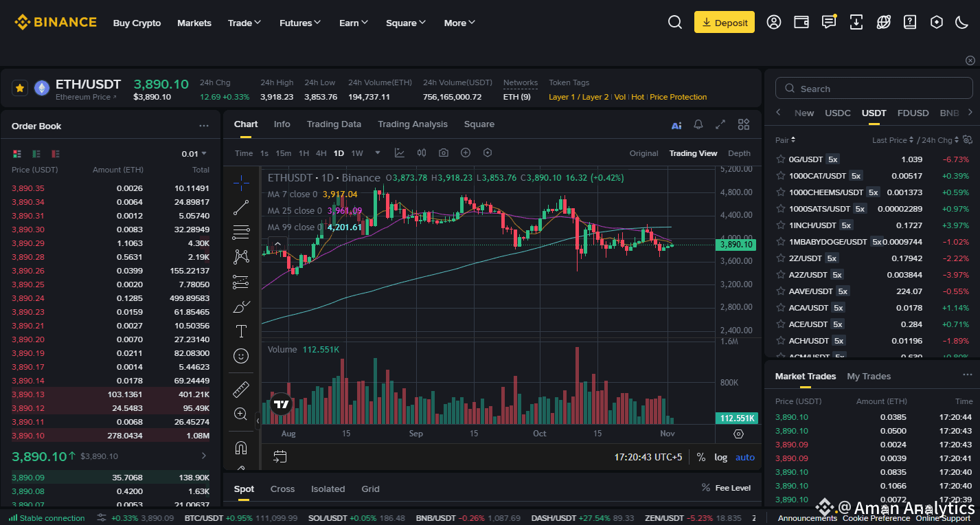Select the FDUSD market tab
Screen dimensions: 980x525
(913, 113)
